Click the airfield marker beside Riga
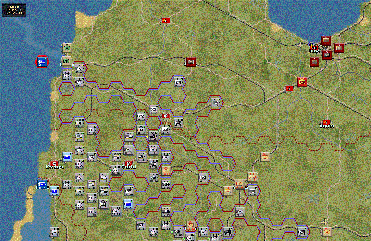 tap(300, 44)
